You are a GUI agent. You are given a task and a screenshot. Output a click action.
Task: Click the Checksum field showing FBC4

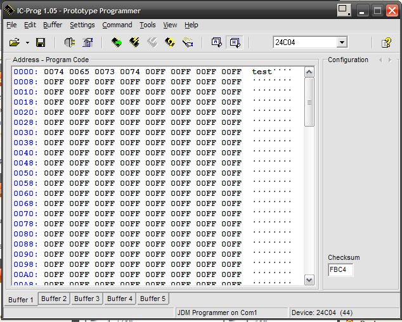[x=340, y=269]
